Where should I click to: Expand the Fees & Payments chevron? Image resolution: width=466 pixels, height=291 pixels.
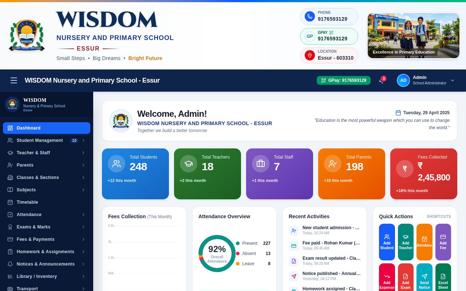[x=83, y=239]
